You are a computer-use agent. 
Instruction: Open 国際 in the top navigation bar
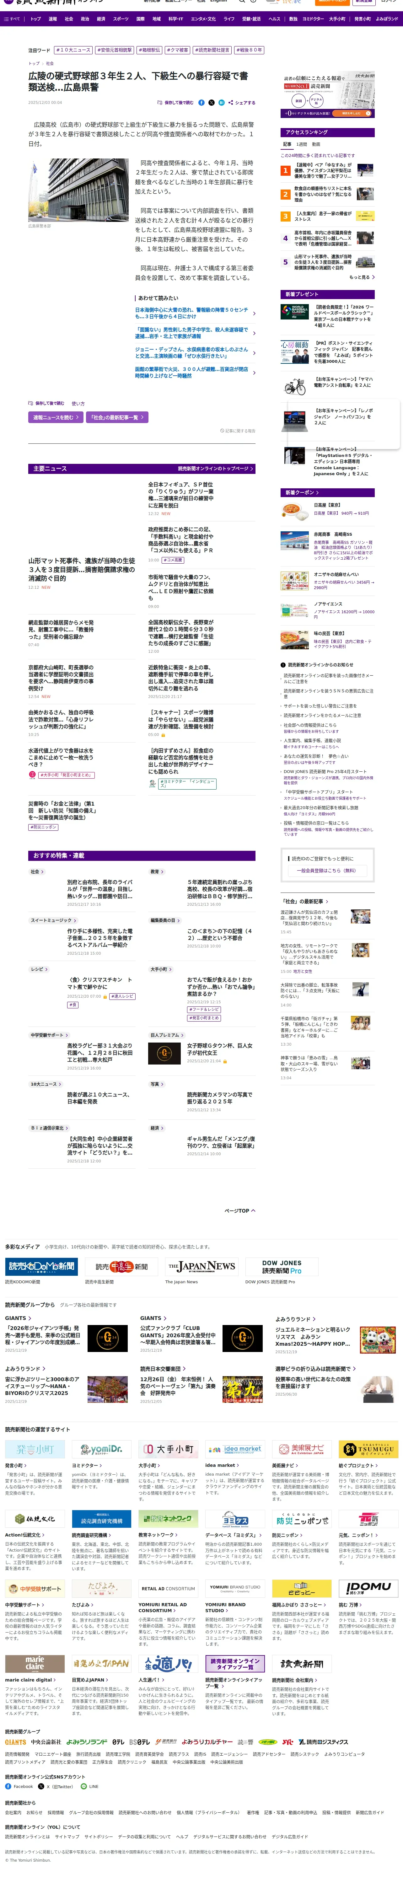click(x=140, y=19)
